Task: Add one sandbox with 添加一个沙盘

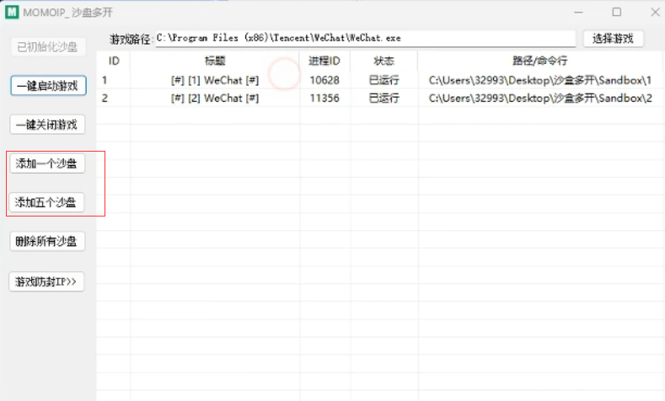Action: click(x=47, y=163)
